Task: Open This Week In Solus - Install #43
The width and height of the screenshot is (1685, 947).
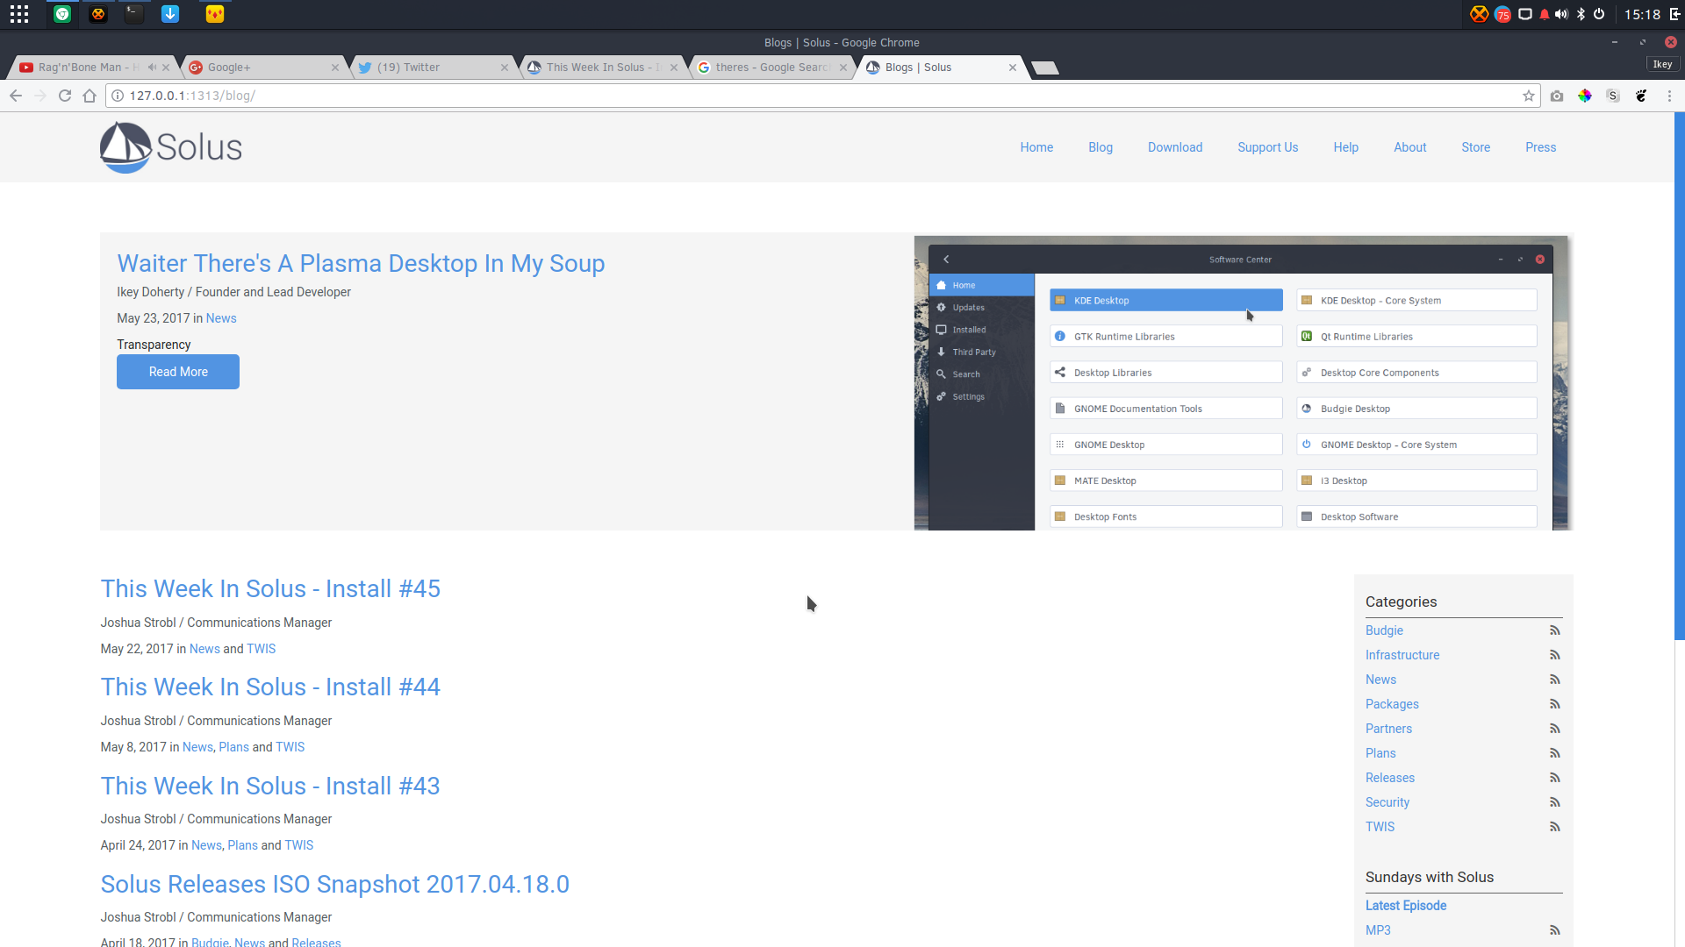Action: point(270,786)
